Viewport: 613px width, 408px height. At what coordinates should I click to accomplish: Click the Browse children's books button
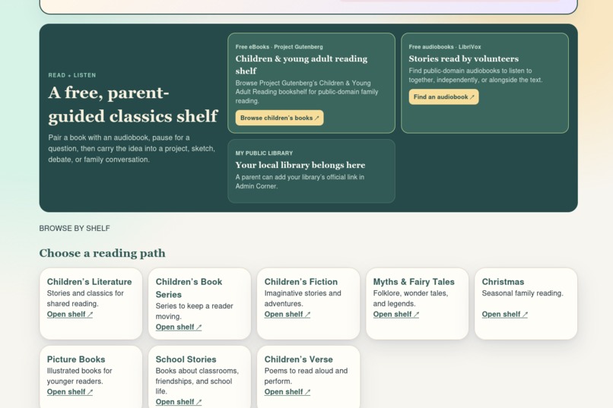[279, 118]
